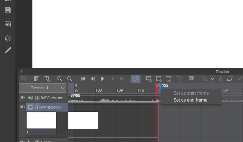The height and width of the screenshot is (142, 243).
Task: Select the BWBB : Volume track label
Action: coord(52,98)
